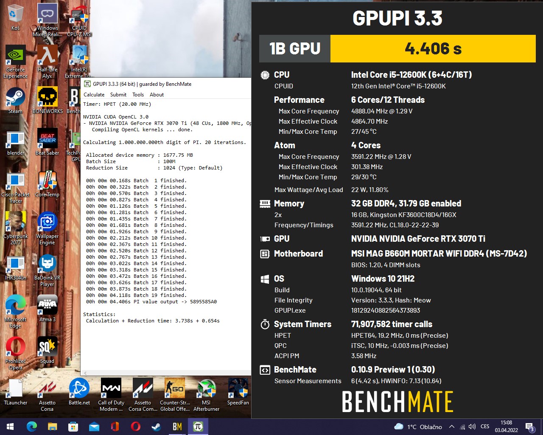This screenshot has height=435, width=543.
Task: Open Mail from the taskbar
Action: click(94, 427)
